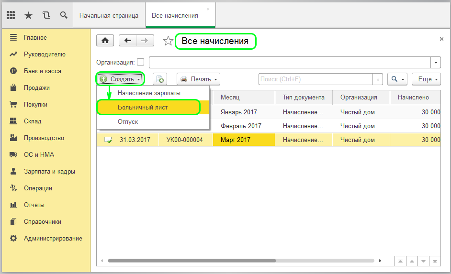Choose Отпуск in the Создать menu

click(x=128, y=122)
